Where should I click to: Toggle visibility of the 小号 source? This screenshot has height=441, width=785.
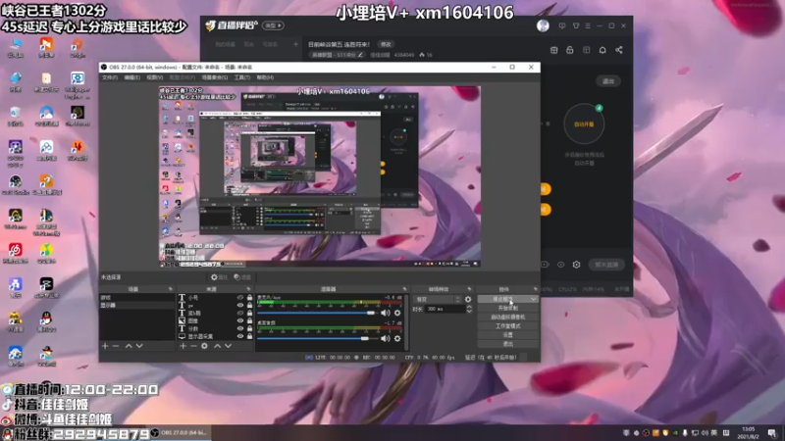click(x=240, y=298)
